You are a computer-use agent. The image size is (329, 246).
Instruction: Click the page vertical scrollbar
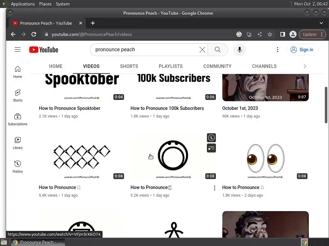[326, 105]
